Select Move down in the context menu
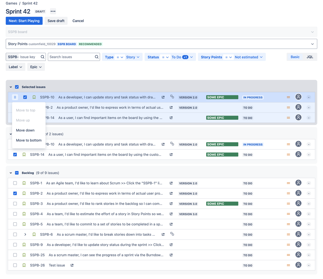 (x=25, y=131)
